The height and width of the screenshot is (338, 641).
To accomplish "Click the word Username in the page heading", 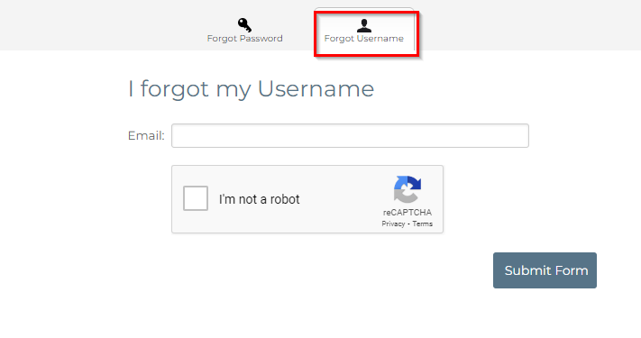I will pyautogui.click(x=316, y=88).
